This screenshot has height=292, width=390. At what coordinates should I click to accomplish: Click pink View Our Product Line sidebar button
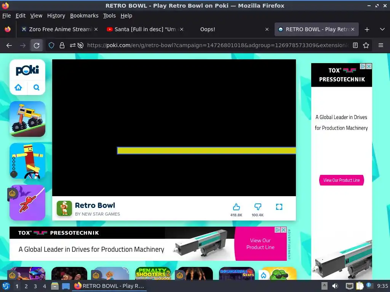(342, 180)
